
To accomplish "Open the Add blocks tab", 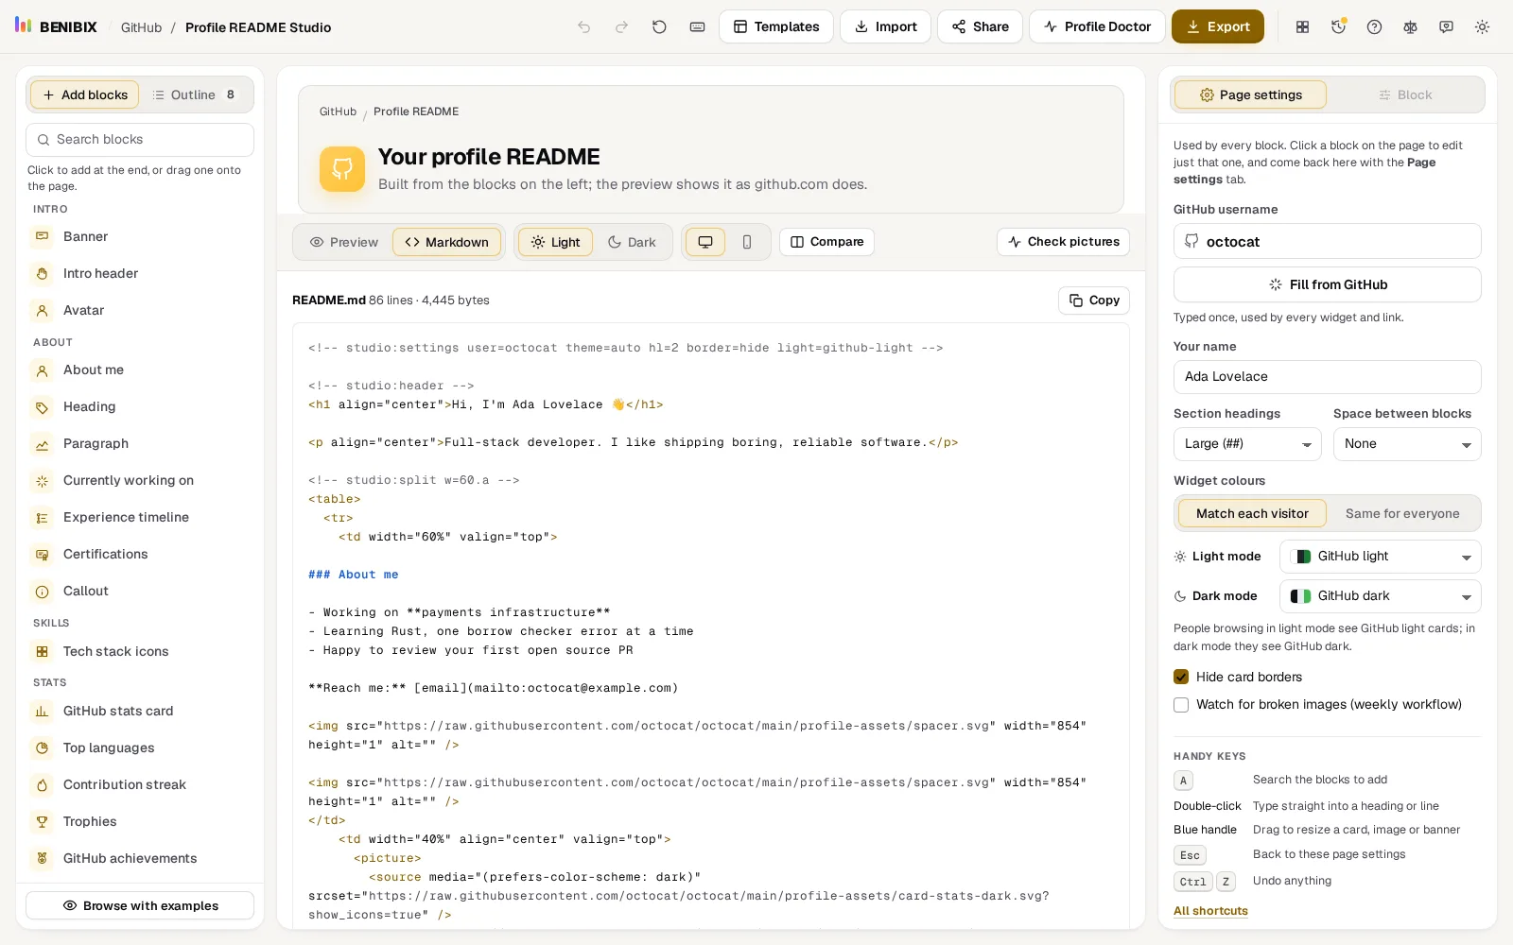I will [85, 94].
